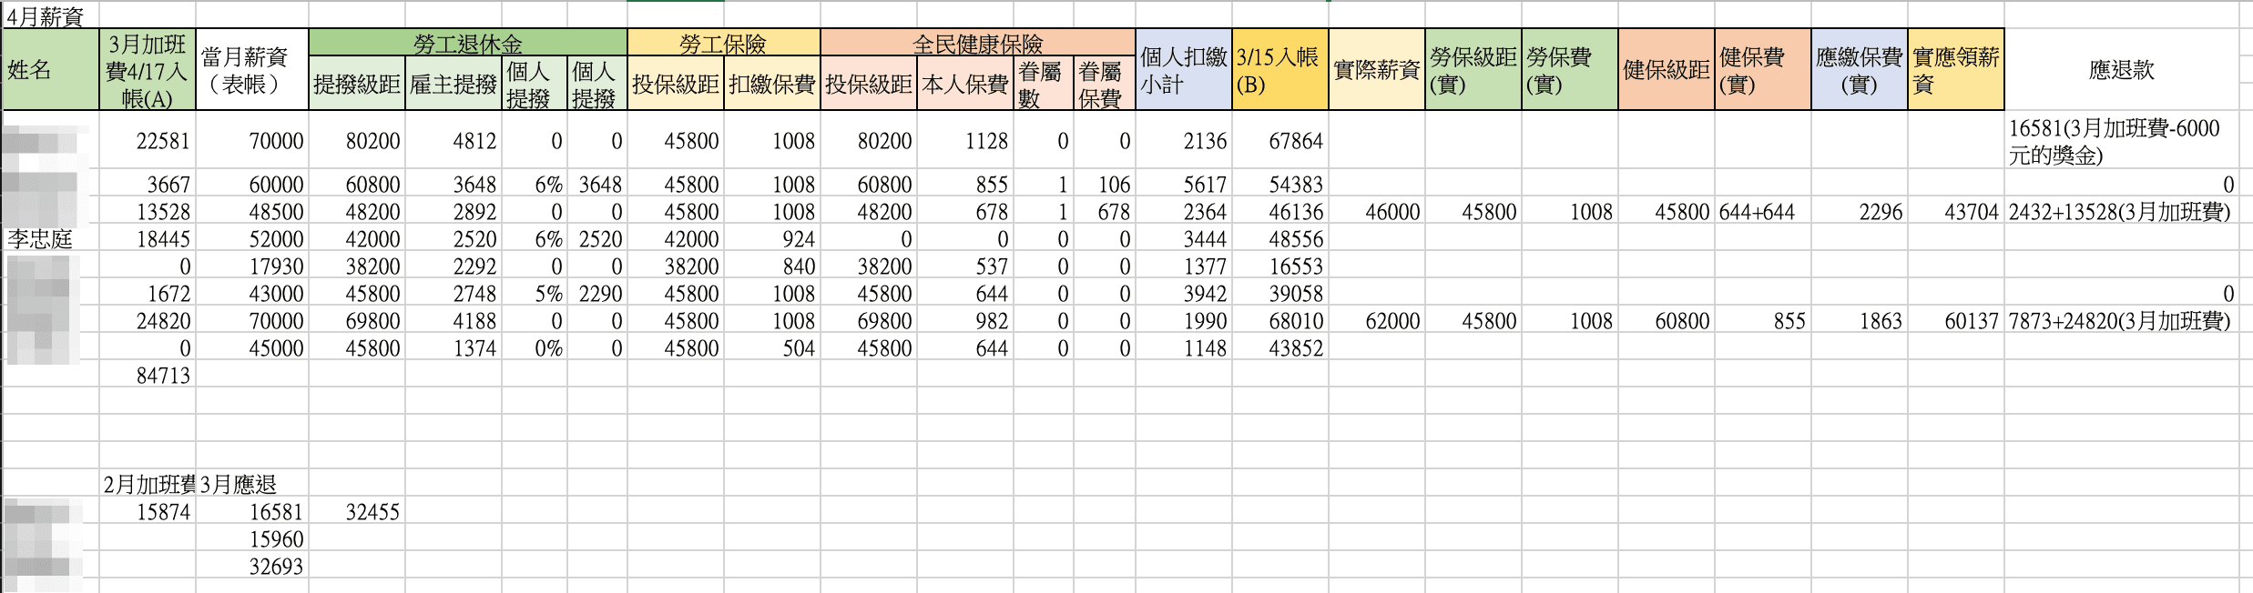
Task: Click the refund note 7873+24820(3月加班費)
Action: pos(2122,321)
